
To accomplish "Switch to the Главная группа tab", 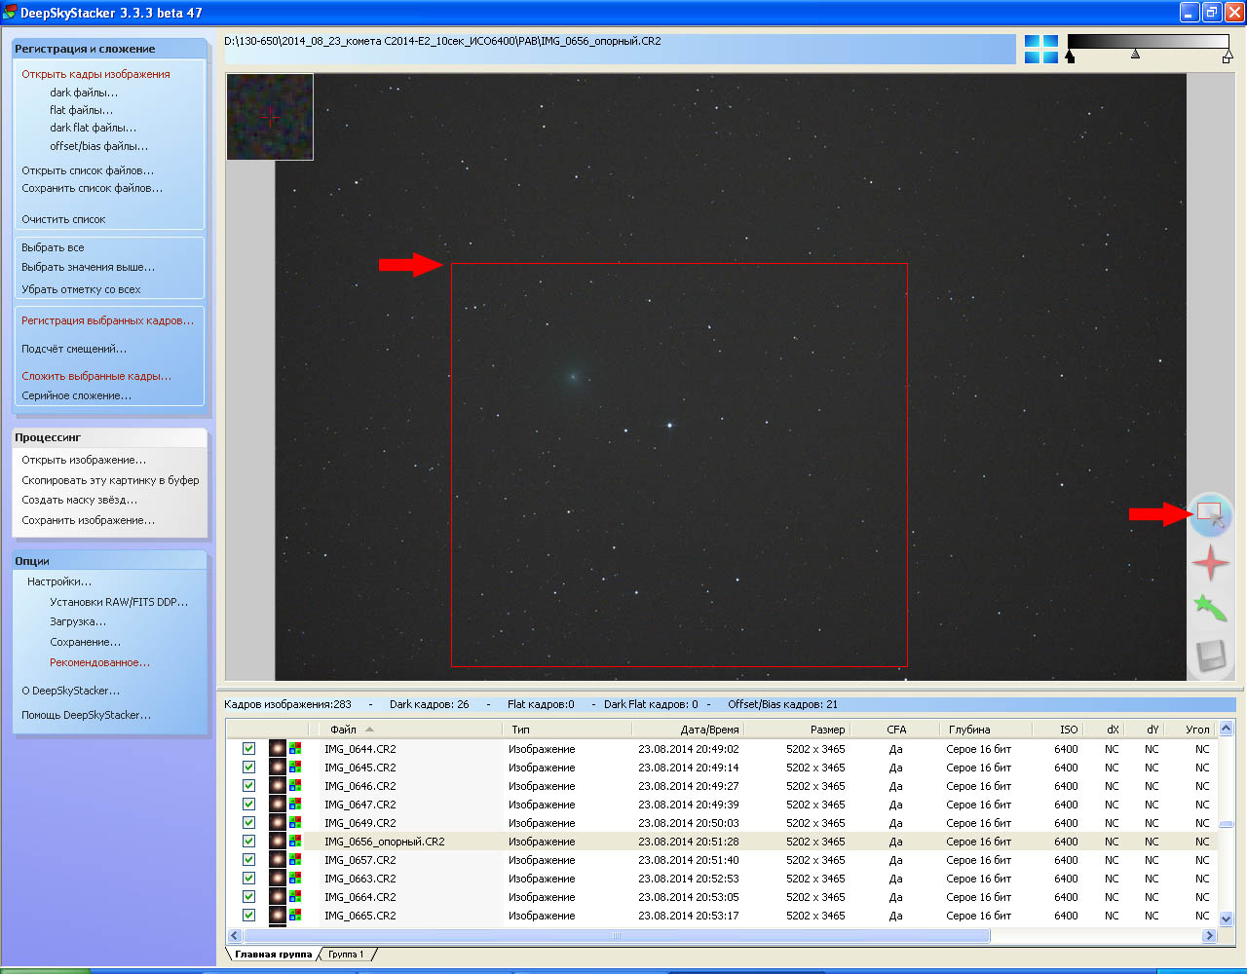I will (273, 955).
